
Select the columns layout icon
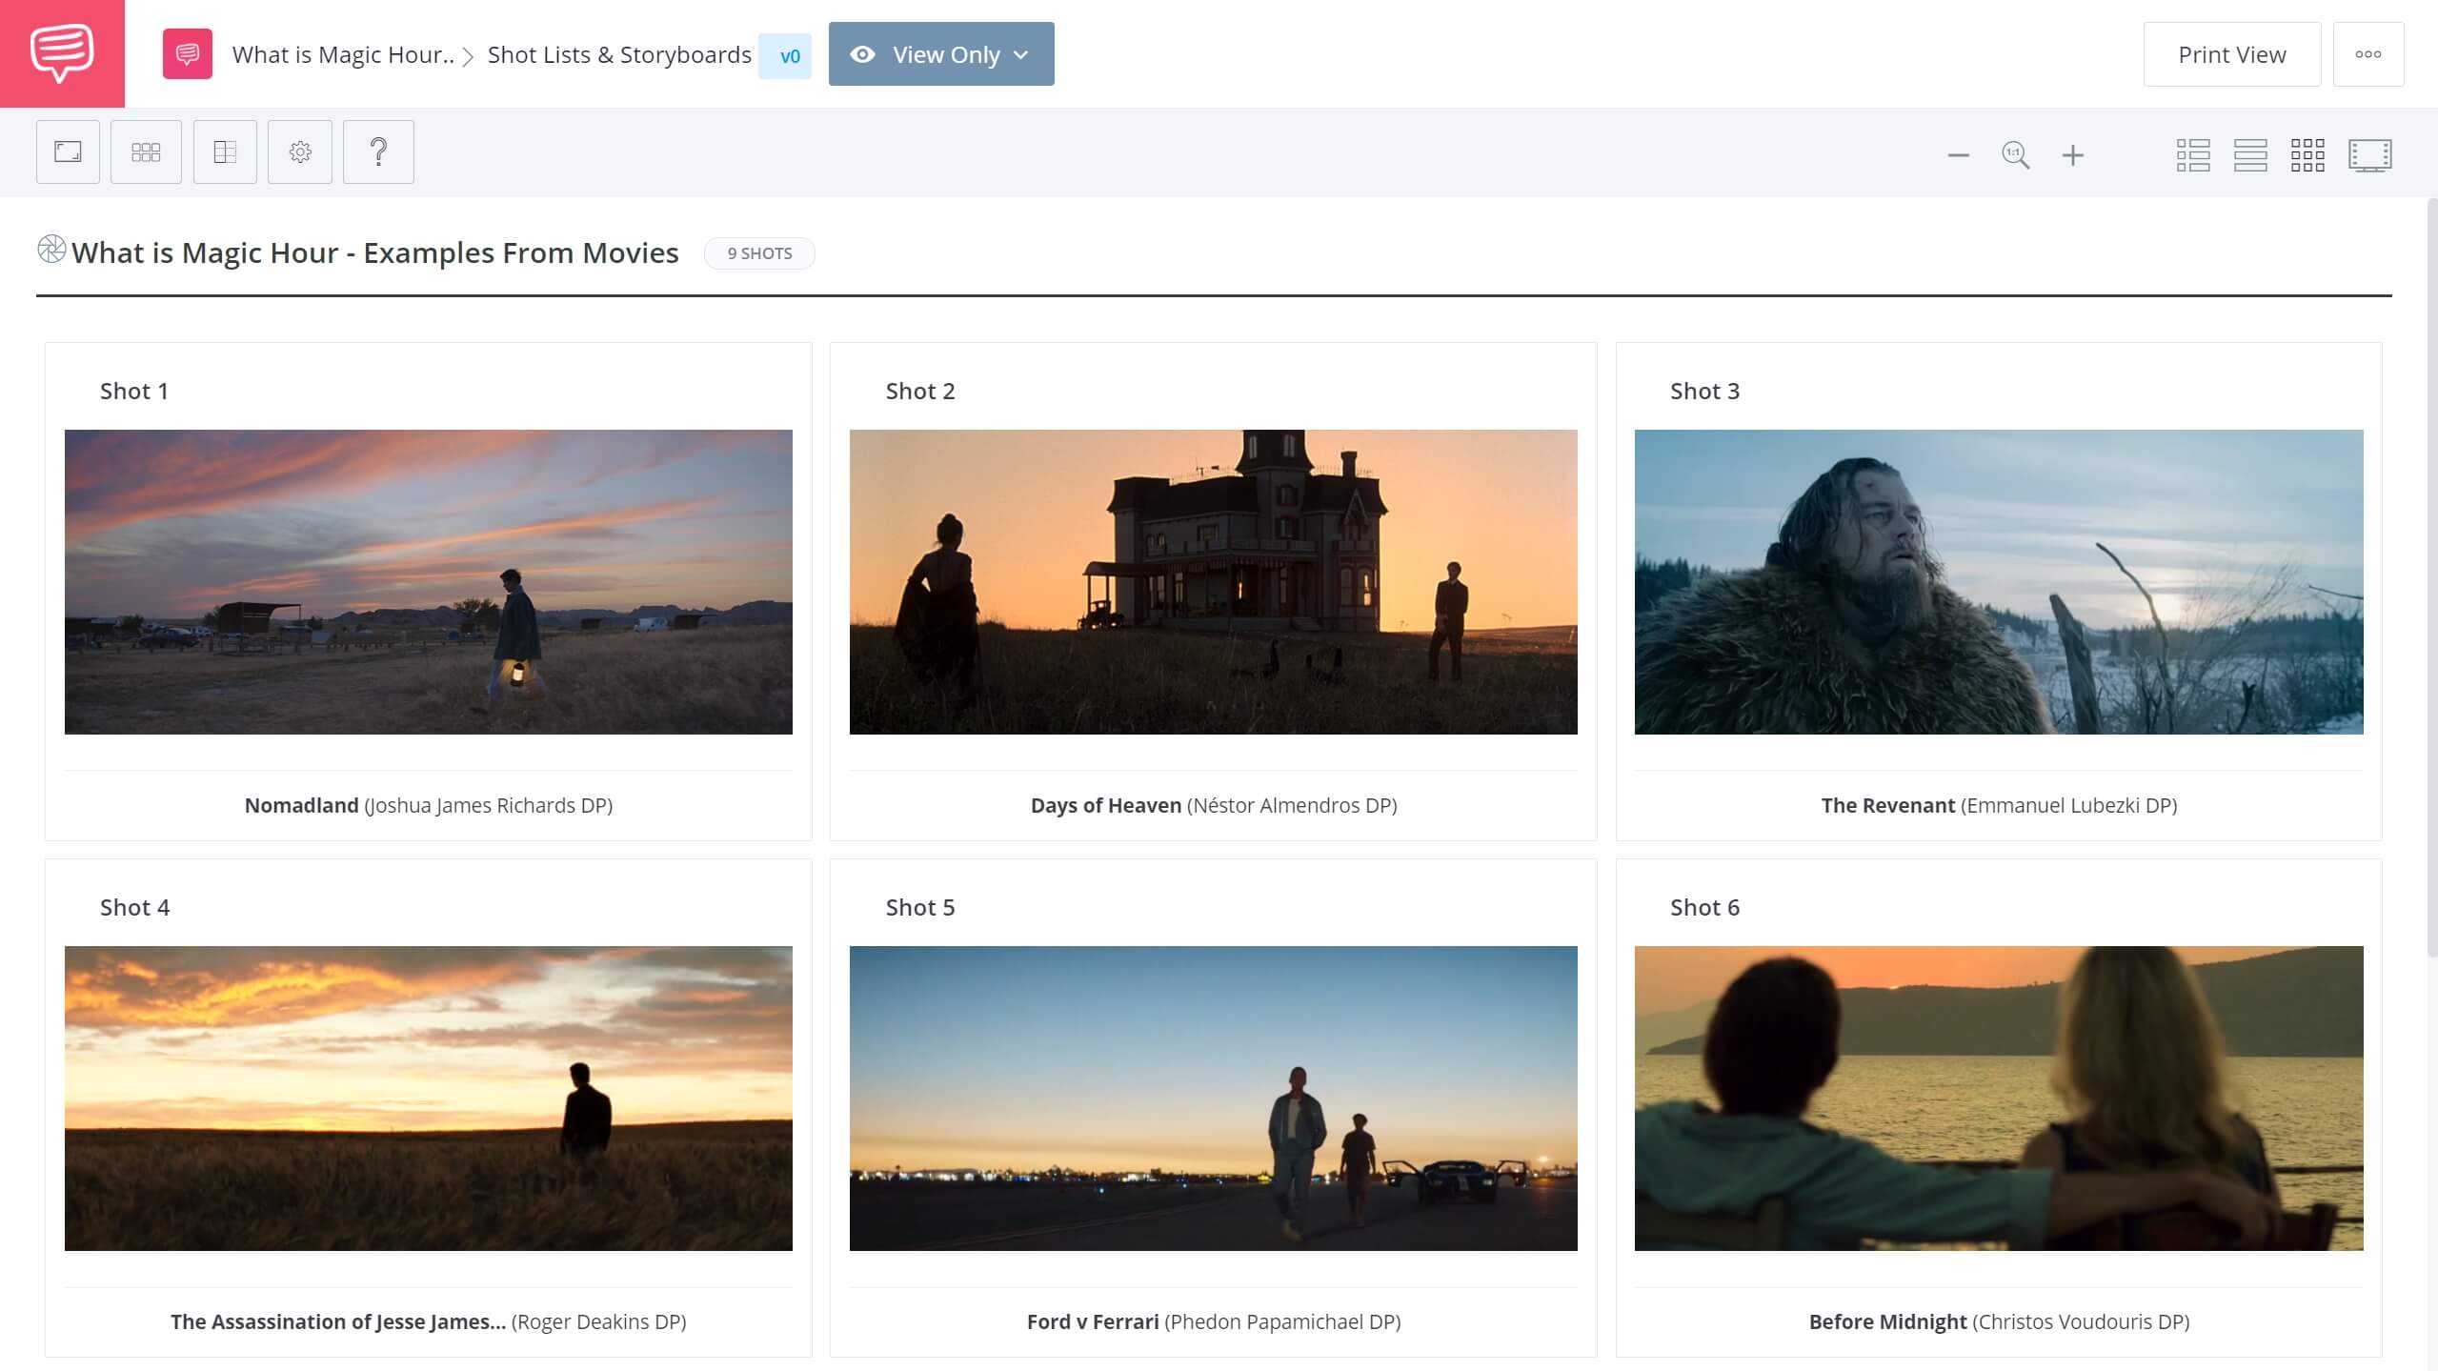tap(225, 151)
